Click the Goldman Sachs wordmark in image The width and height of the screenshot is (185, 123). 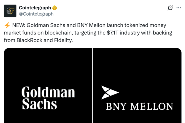coord(48,98)
